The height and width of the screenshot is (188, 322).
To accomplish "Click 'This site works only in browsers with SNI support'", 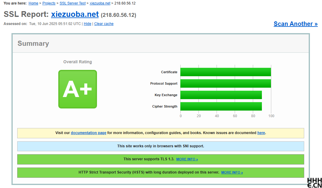I will [161, 146].
